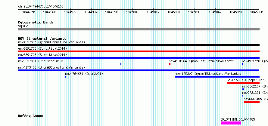Open the nsv5562107 variant label
The image size is (268, 126).
(255, 86)
